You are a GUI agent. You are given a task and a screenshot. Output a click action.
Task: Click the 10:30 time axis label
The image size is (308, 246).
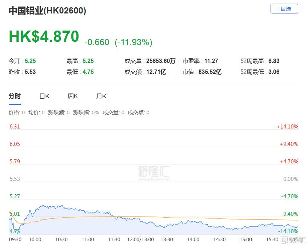tap(61, 239)
